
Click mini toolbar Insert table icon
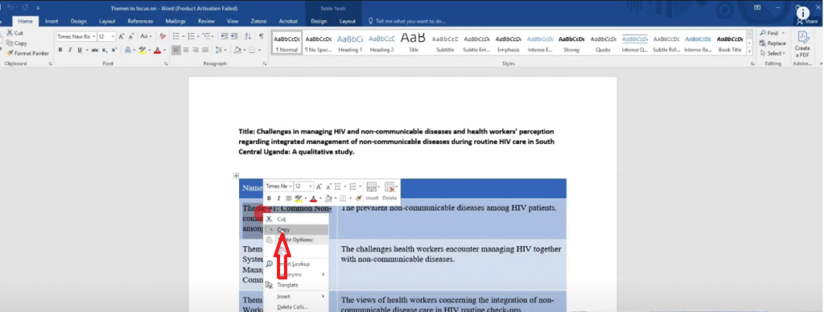372,191
